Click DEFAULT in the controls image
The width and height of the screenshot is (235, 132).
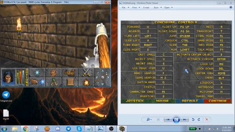[190, 101]
